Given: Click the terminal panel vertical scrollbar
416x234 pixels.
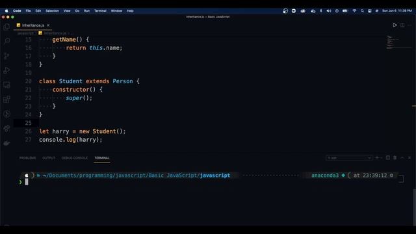Looking at the screenshot, I should (x=414, y=207).
